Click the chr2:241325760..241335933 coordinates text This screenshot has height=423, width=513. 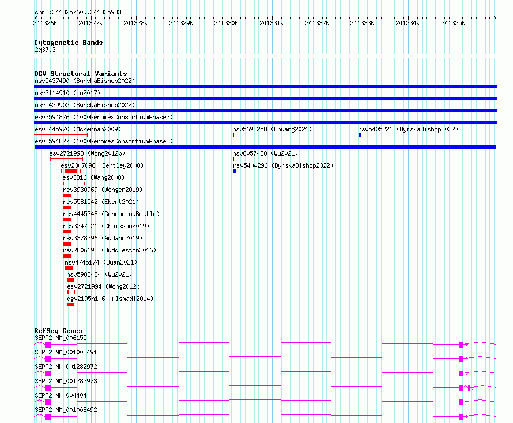pos(78,12)
